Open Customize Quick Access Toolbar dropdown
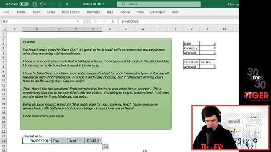 tap(67, 4)
